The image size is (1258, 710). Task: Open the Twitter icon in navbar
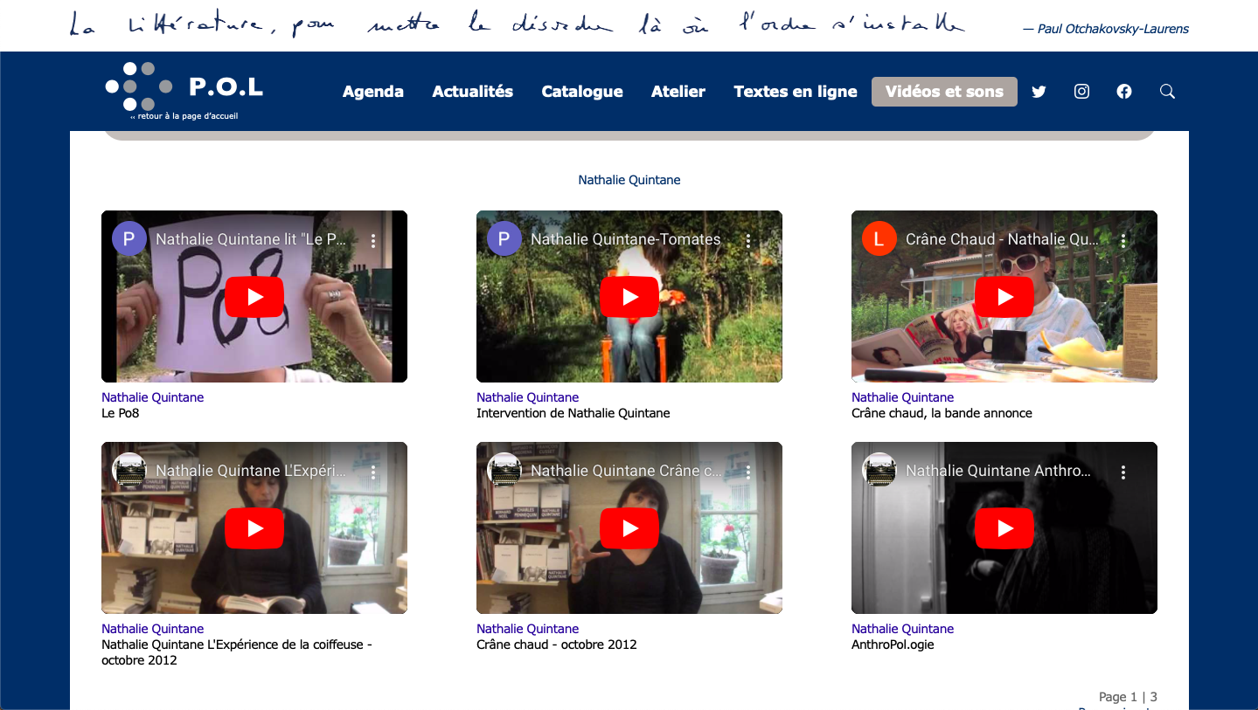point(1039,92)
